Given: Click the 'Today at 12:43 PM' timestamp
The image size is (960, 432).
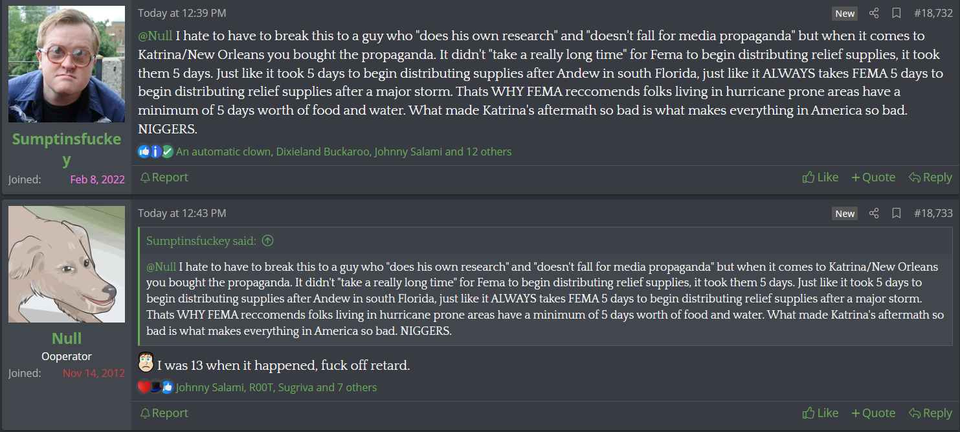Looking at the screenshot, I should [x=182, y=213].
